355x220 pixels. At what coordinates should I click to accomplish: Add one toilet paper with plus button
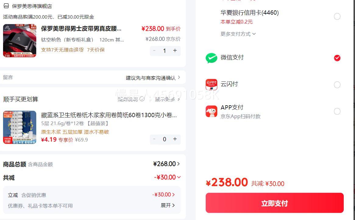[x=175, y=139]
